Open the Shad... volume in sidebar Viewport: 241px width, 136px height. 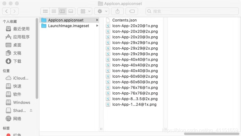tap(16, 110)
